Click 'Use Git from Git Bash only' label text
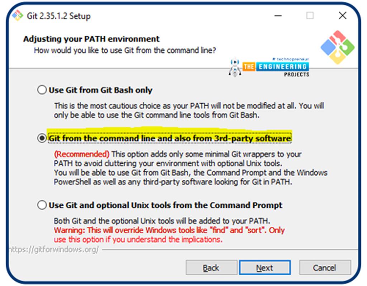367x286 pixels. tap(100, 90)
